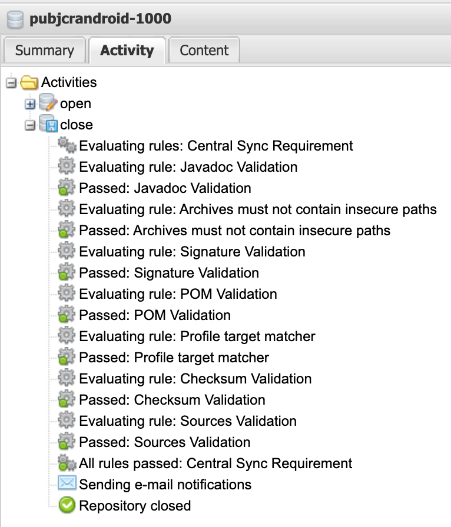Select the Activity tab
This screenshot has width=451, height=527.
pyautogui.click(x=127, y=50)
